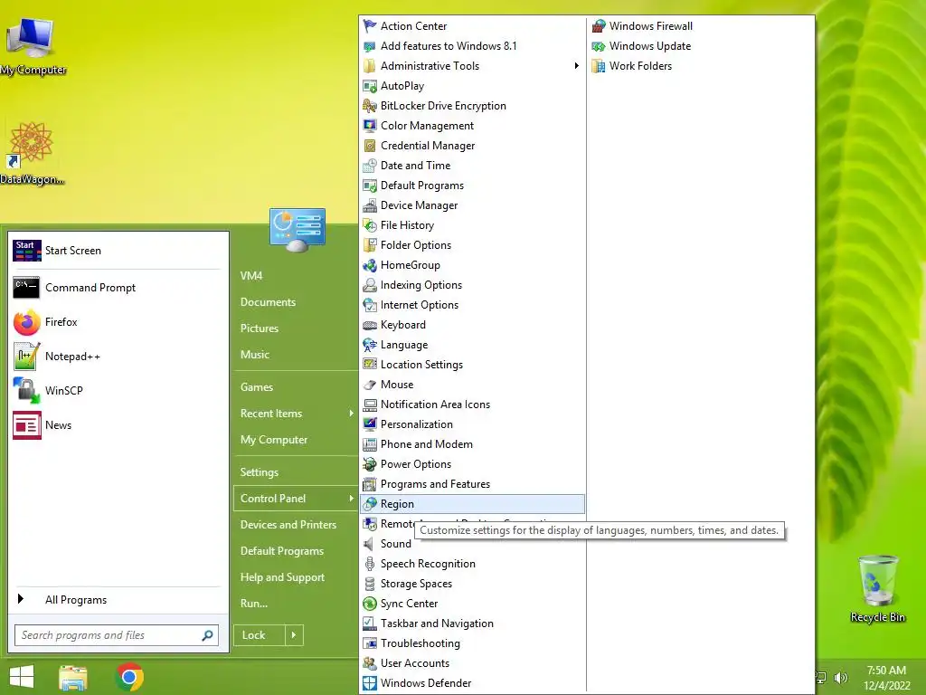Expand the Administrative Tools submenu arrow
Image resolution: width=926 pixels, height=695 pixels.
[576, 65]
